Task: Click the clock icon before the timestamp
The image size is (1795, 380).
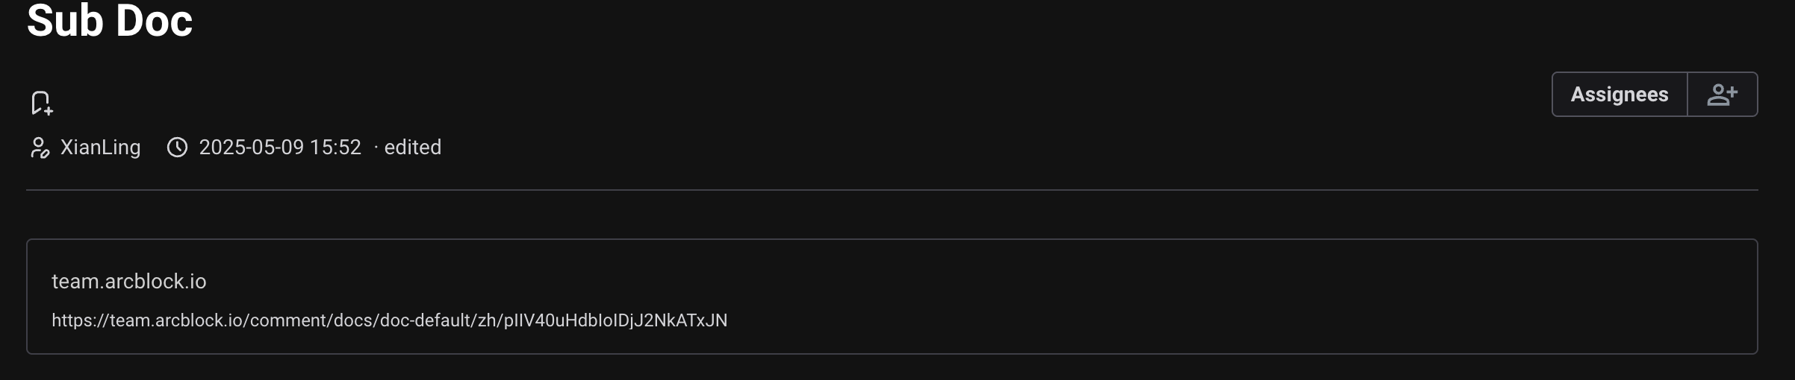Action: point(177,148)
